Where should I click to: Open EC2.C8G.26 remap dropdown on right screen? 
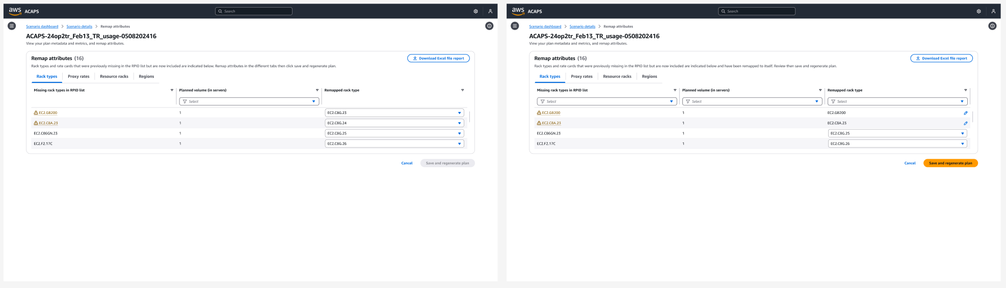click(897, 143)
